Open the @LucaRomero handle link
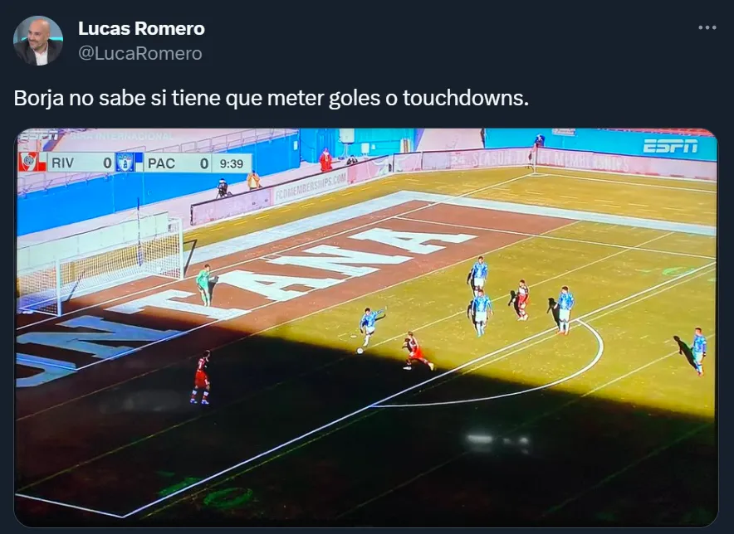734x534 pixels. [140, 53]
